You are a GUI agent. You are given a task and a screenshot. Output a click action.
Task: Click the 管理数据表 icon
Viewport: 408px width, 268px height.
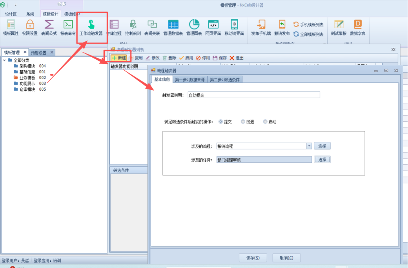click(x=173, y=27)
